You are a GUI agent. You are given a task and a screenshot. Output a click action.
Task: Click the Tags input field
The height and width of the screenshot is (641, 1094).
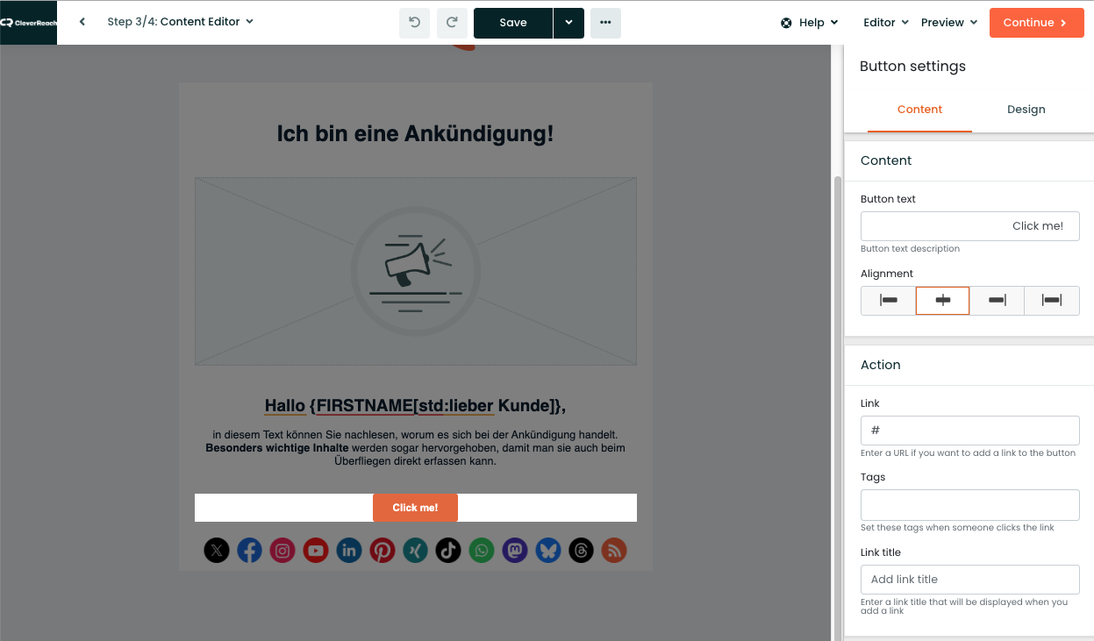coord(969,505)
